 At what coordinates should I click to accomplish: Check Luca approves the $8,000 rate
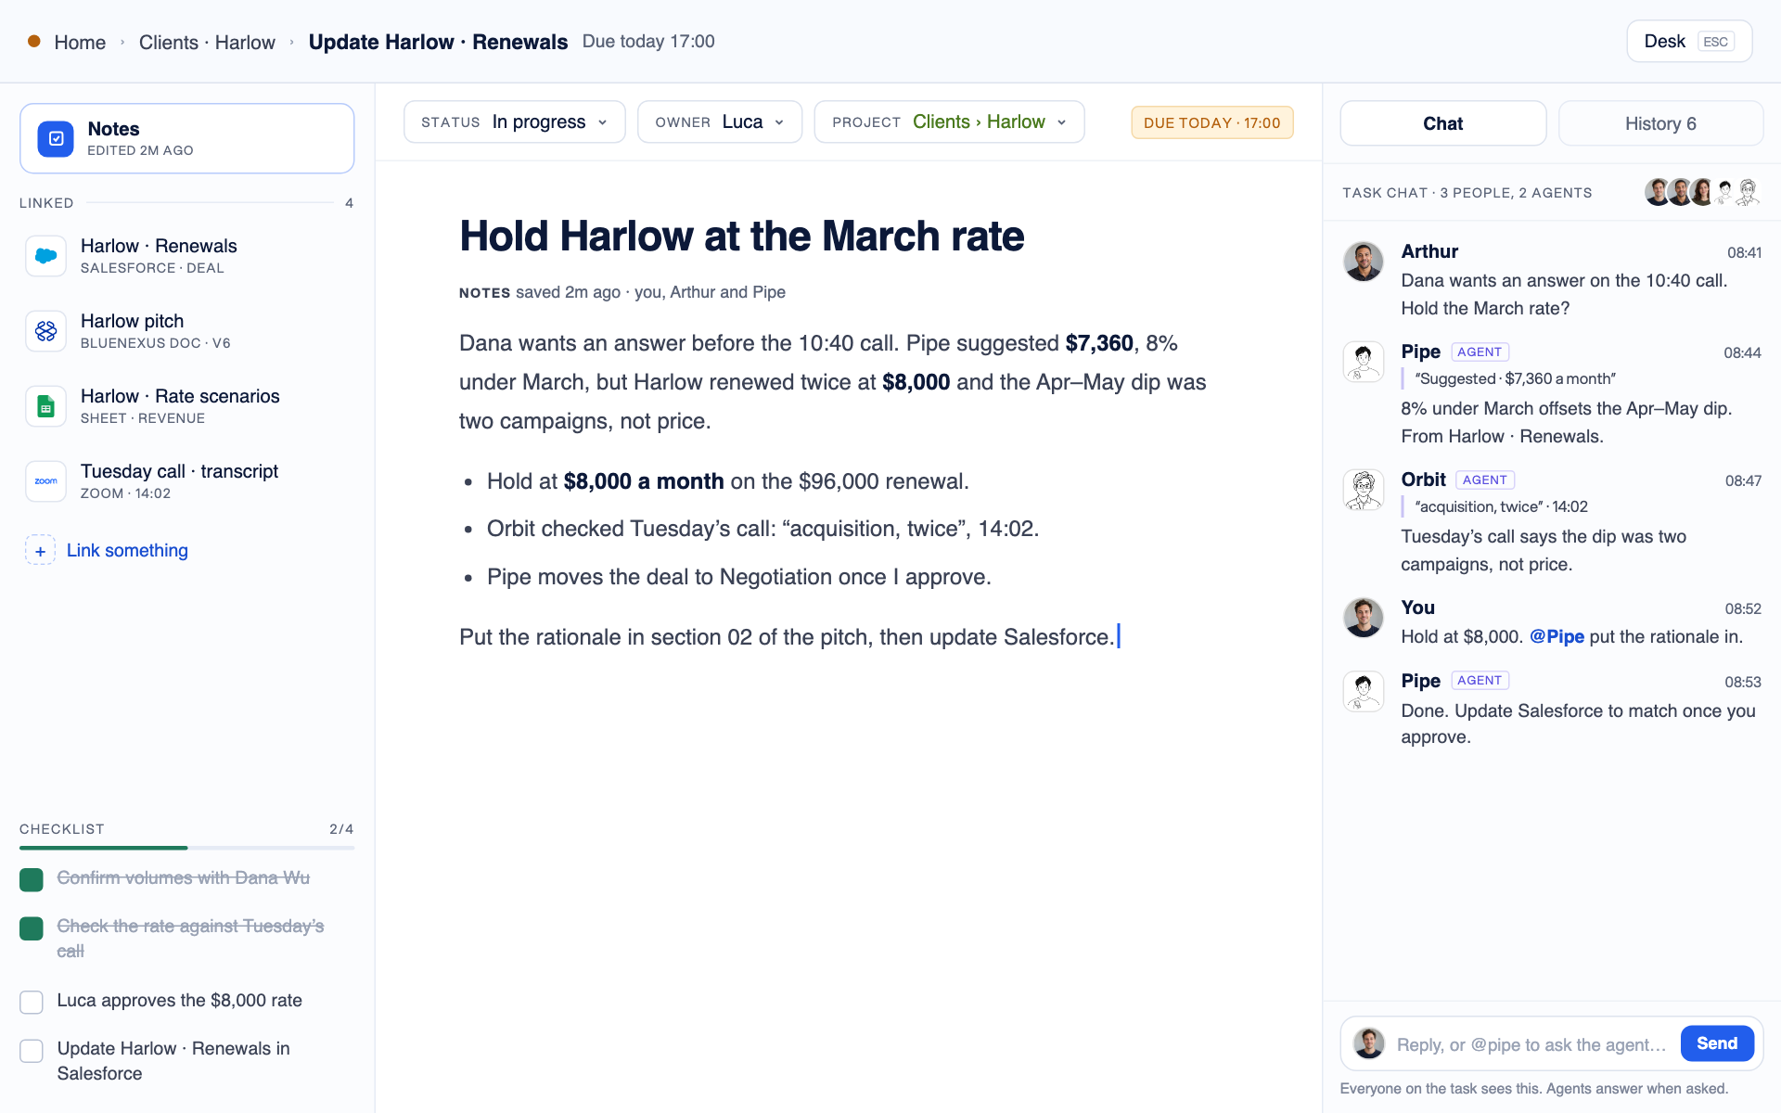32,1002
